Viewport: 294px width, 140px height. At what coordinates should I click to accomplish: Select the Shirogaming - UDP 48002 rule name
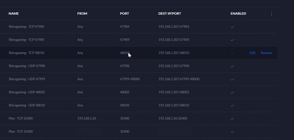(x=27, y=92)
